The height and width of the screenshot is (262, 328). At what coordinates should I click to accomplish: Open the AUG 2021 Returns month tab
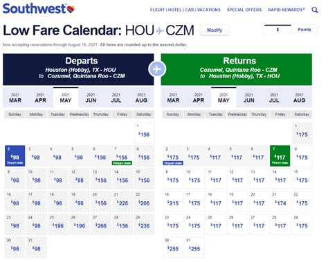(299, 97)
